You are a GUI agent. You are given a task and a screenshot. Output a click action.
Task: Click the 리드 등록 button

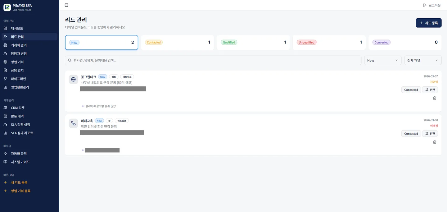428,23
